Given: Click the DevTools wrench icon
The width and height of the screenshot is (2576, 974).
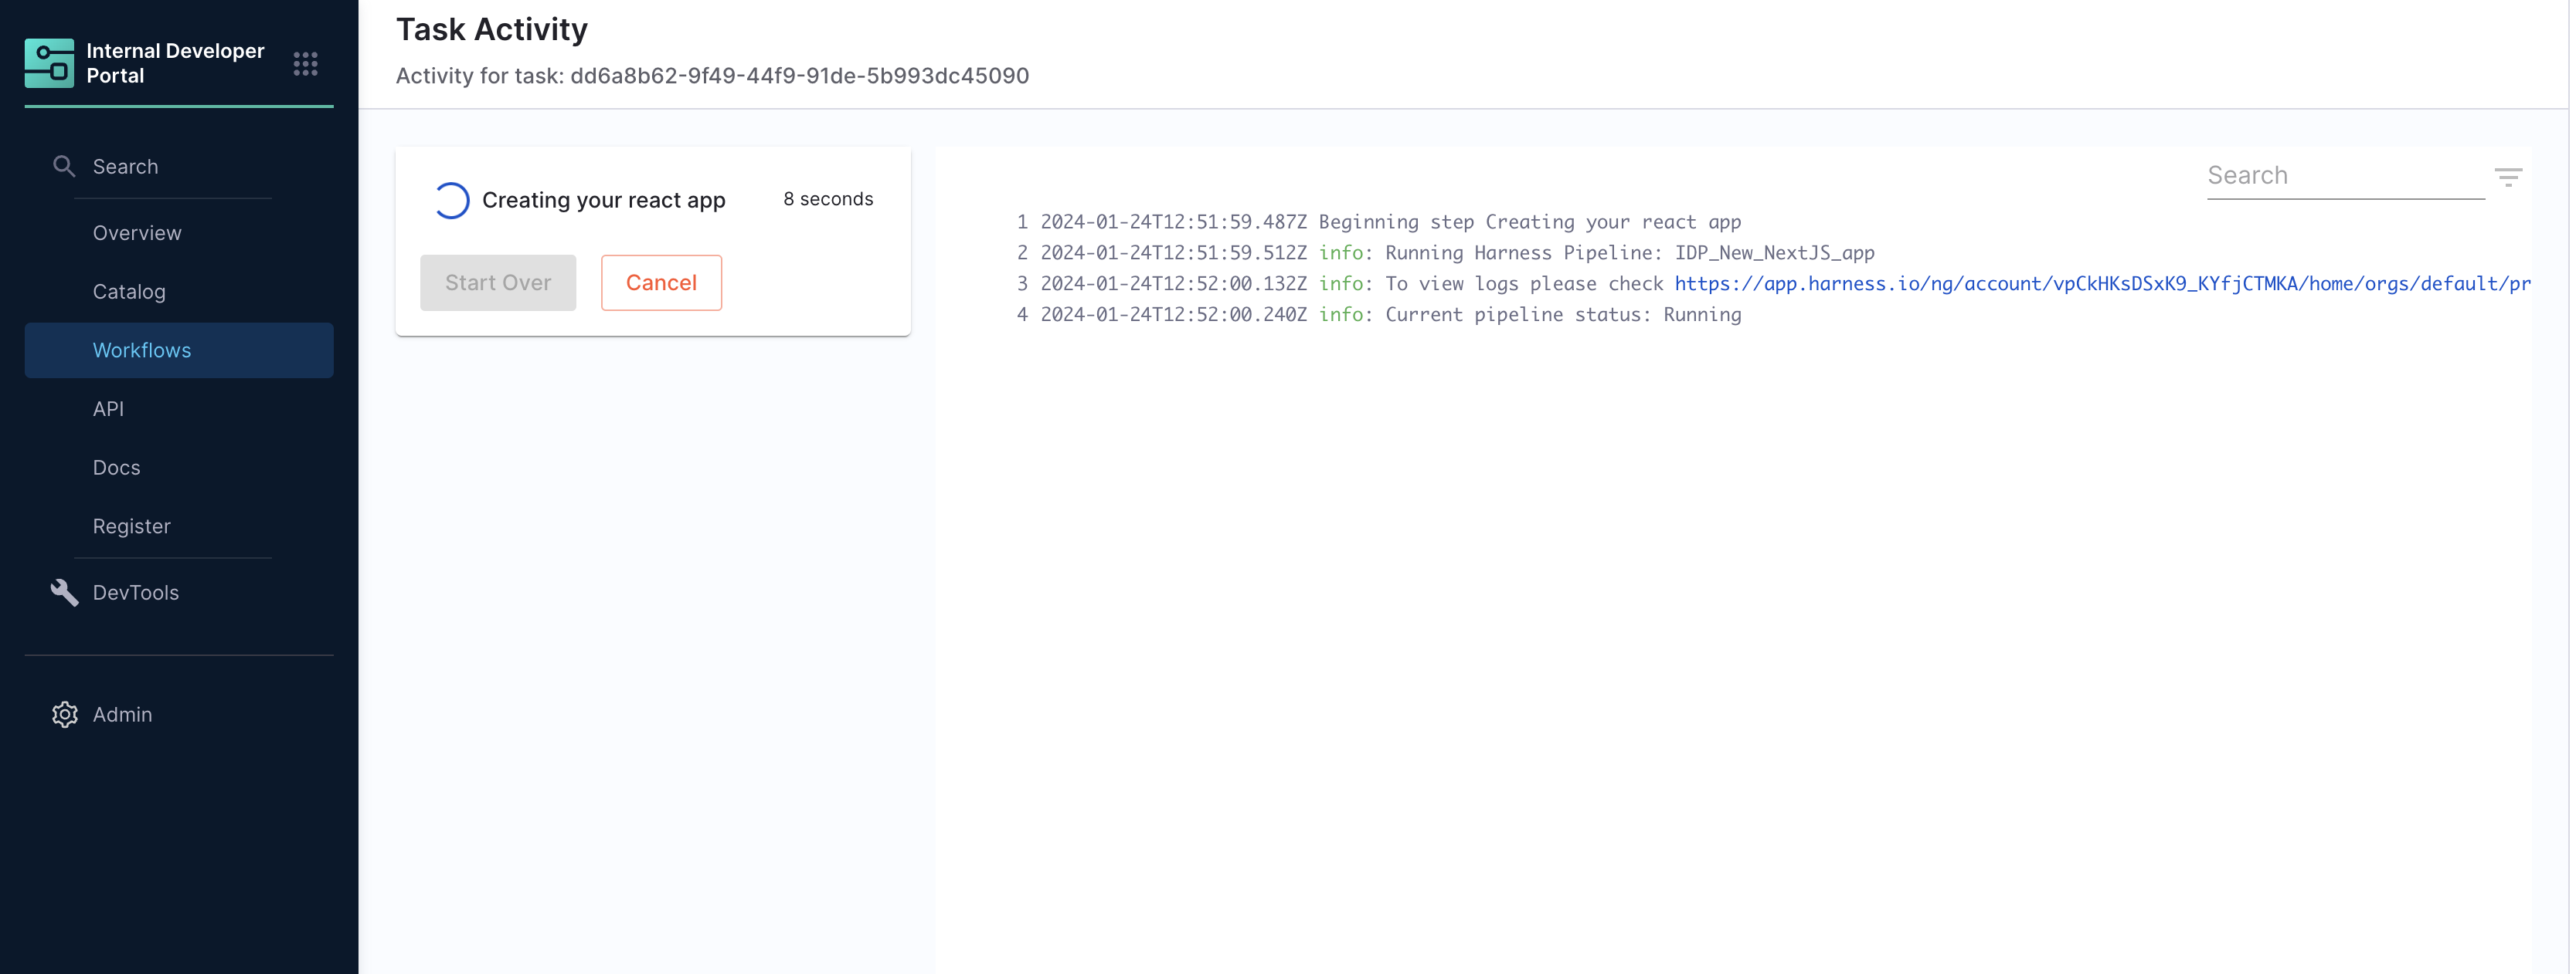Looking at the screenshot, I should tap(64, 593).
